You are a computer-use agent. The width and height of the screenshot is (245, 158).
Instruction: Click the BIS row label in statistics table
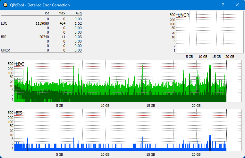[4, 37]
